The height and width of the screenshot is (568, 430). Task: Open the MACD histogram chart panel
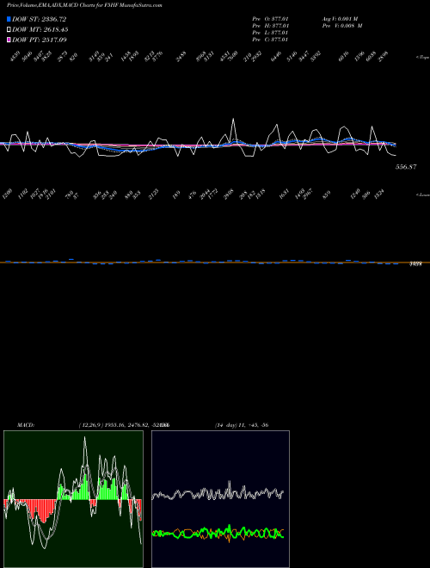point(73,499)
